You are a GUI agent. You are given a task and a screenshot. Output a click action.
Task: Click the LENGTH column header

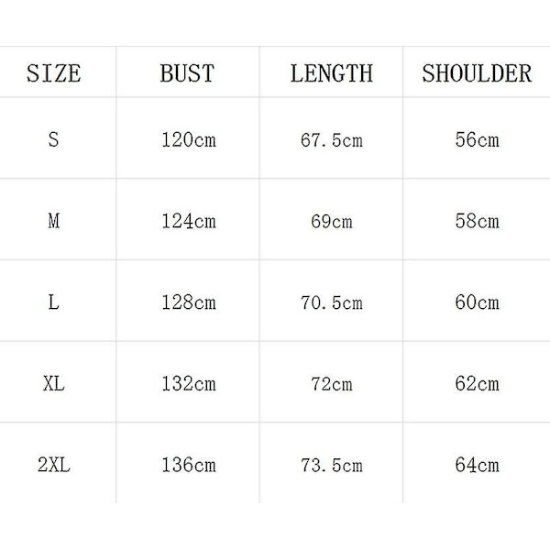click(332, 73)
